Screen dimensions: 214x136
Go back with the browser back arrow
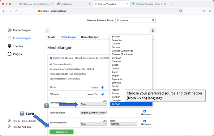[x=4, y=11]
